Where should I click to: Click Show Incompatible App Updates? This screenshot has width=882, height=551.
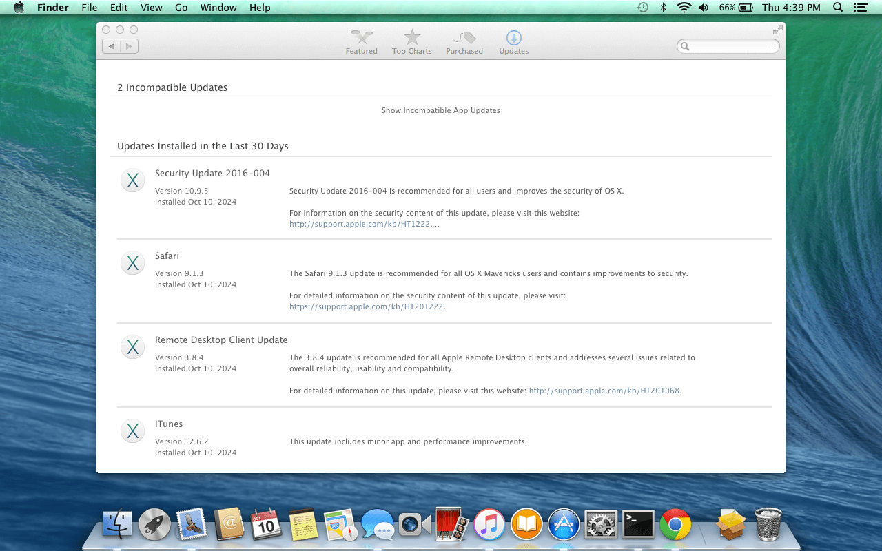click(441, 110)
